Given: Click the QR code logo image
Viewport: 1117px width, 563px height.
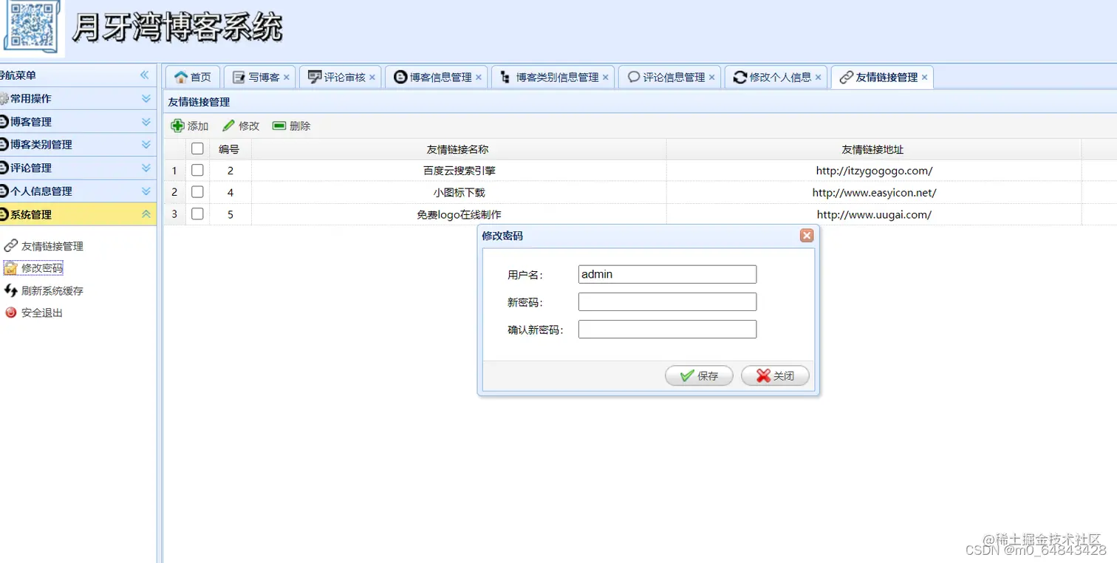Looking at the screenshot, I should 32,28.
